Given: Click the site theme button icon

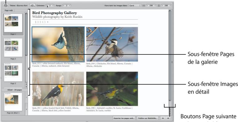Looking at the screenshot, I should tap(6, 6).
